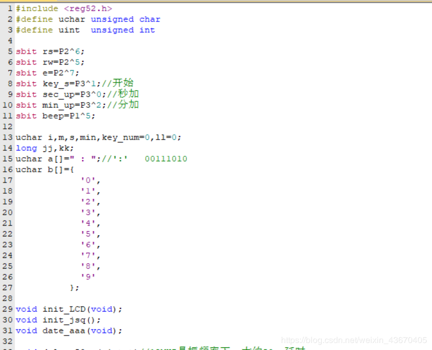Click line number 28 in the gutter
The width and height of the screenshot is (432, 350).
tap(8, 298)
